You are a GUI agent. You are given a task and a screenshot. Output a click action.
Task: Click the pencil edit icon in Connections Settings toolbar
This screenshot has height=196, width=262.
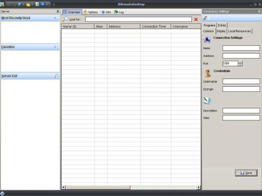[205, 18]
